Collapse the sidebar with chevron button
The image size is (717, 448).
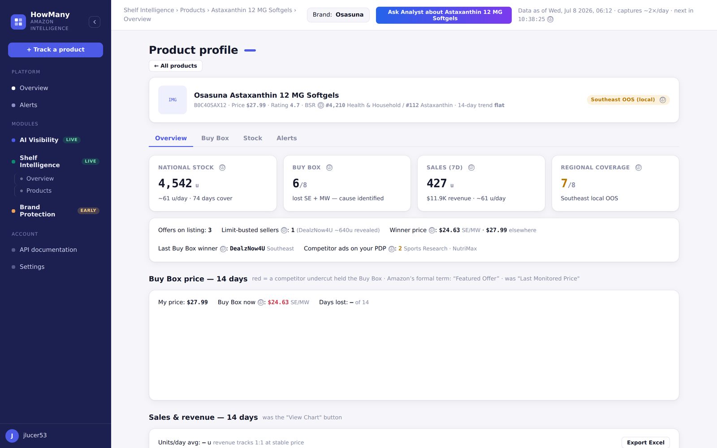pyautogui.click(x=95, y=22)
